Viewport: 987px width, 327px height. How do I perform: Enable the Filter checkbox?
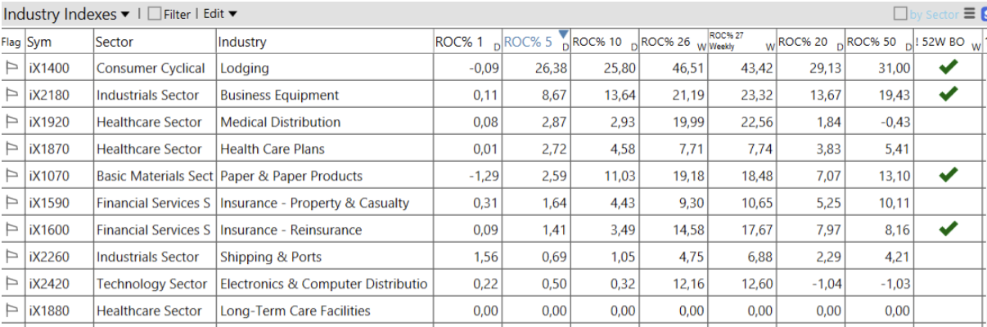click(x=154, y=14)
